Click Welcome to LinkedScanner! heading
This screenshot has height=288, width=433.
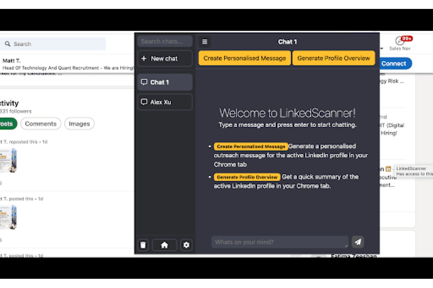click(x=288, y=113)
